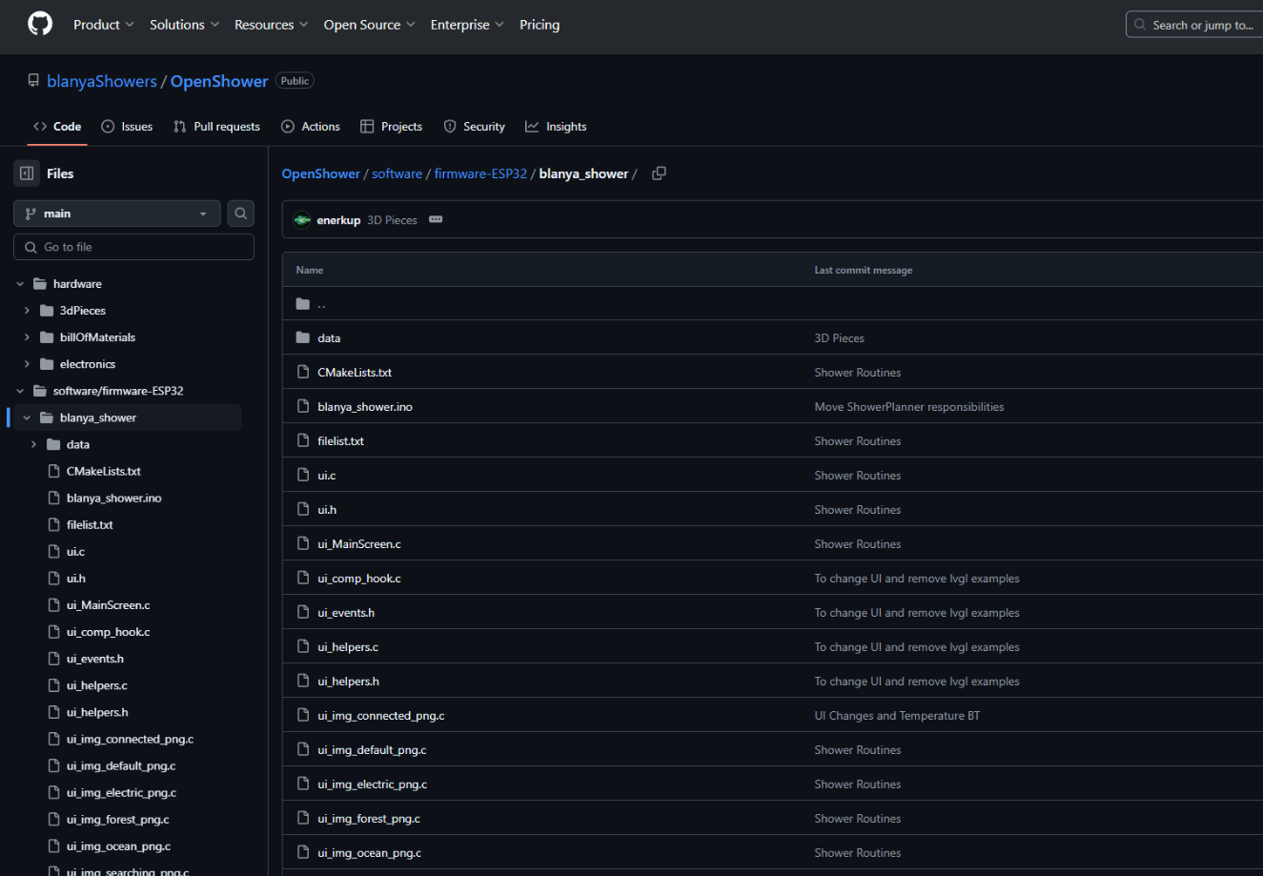The height and width of the screenshot is (876, 1263).
Task: Switch to the Insights tab
Action: (556, 127)
